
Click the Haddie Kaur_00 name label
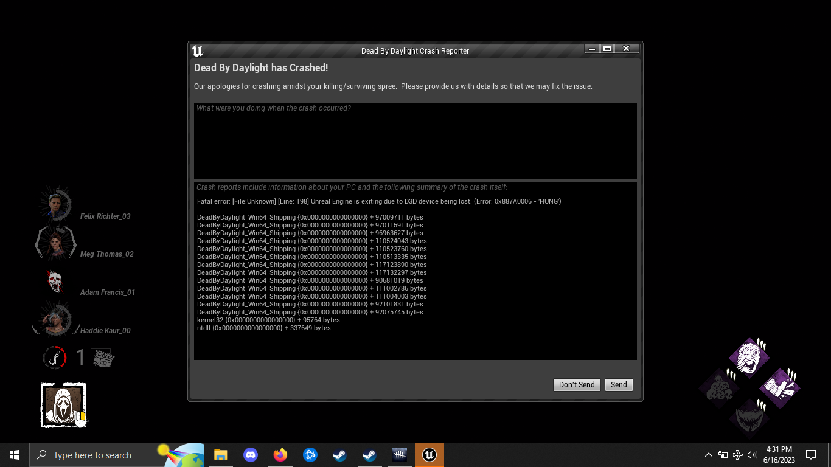pos(105,331)
